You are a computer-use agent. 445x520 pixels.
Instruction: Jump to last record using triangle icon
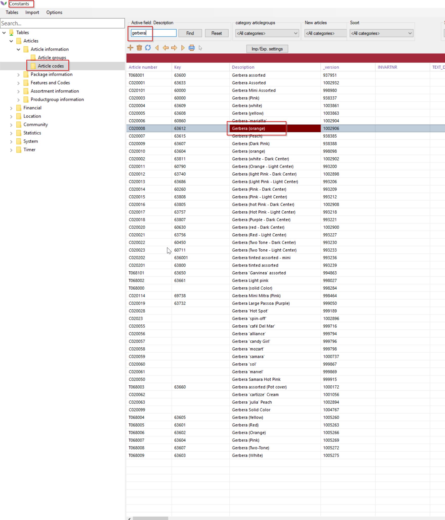(183, 48)
